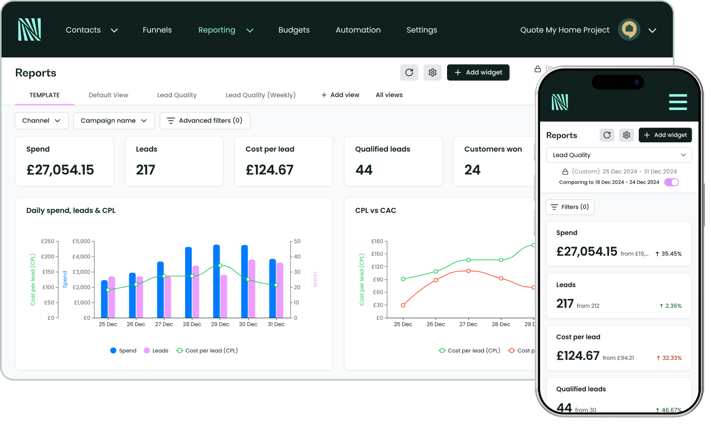Image resolution: width=711 pixels, height=425 pixels.
Task: Click the app logo in desktop navbar
Action: (29, 29)
